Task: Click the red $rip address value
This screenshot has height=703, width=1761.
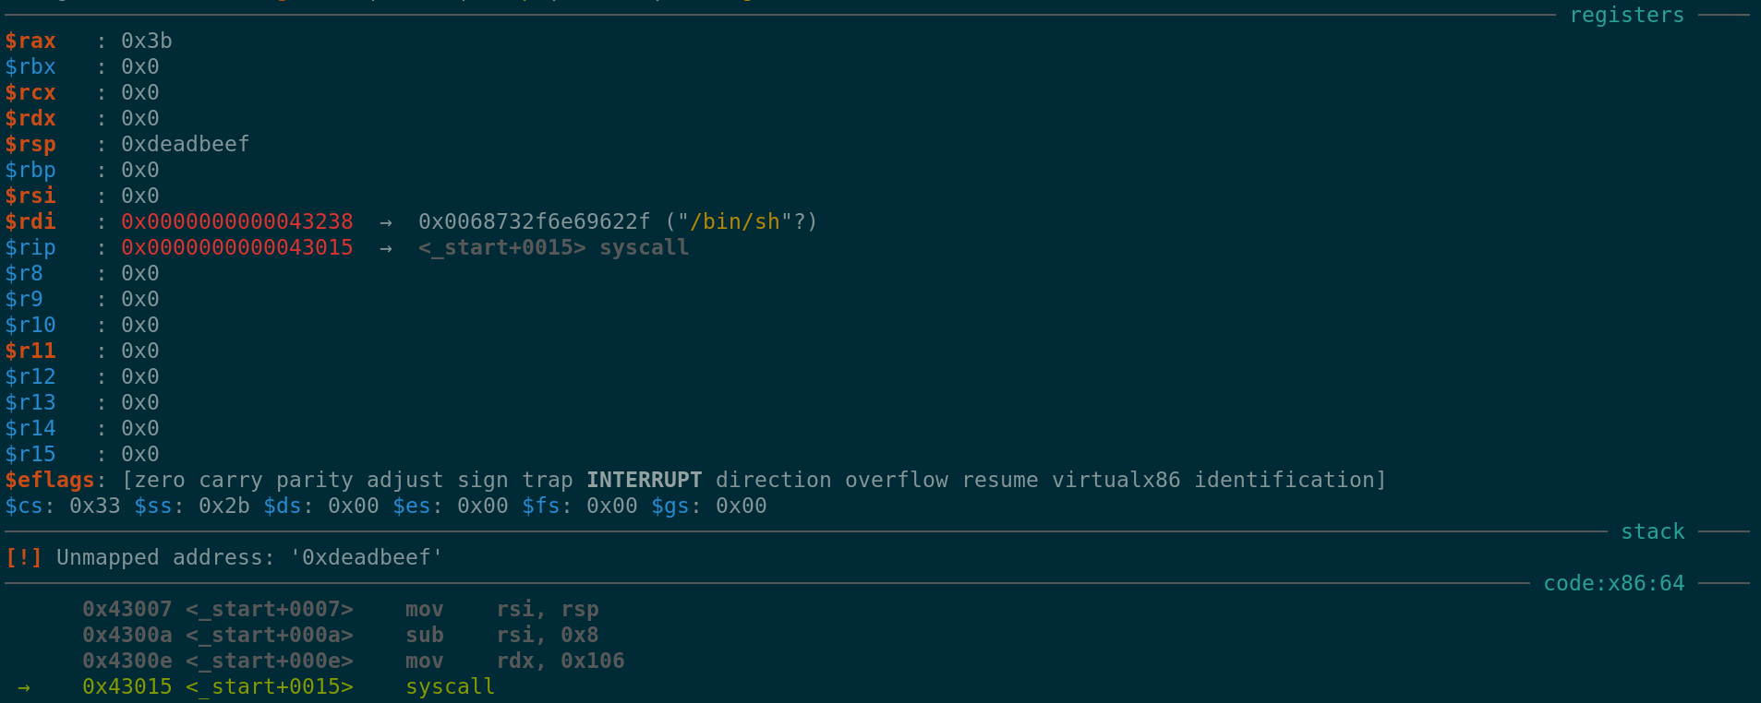Action: pos(237,248)
